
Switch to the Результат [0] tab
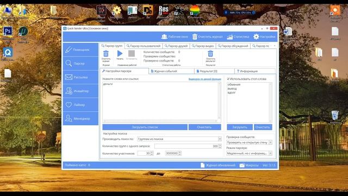(x=214, y=71)
